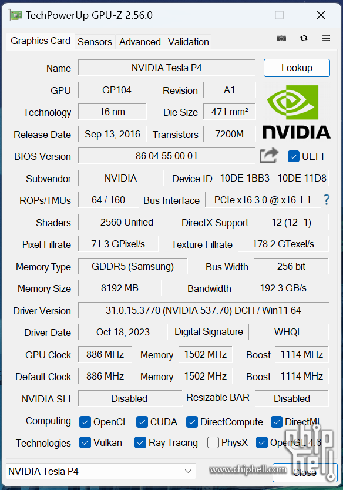Click the Close button at bottom
This screenshot has height=490, width=343.
click(x=305, y=472)
